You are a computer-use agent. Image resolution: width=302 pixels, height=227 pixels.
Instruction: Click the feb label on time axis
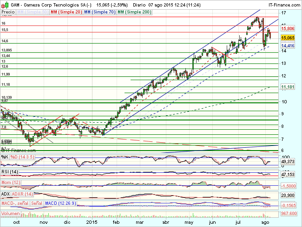pos(116,222)
